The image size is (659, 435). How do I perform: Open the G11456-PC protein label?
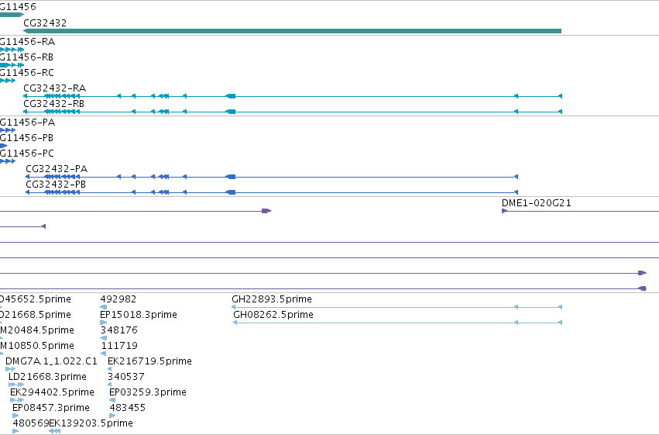27,154
